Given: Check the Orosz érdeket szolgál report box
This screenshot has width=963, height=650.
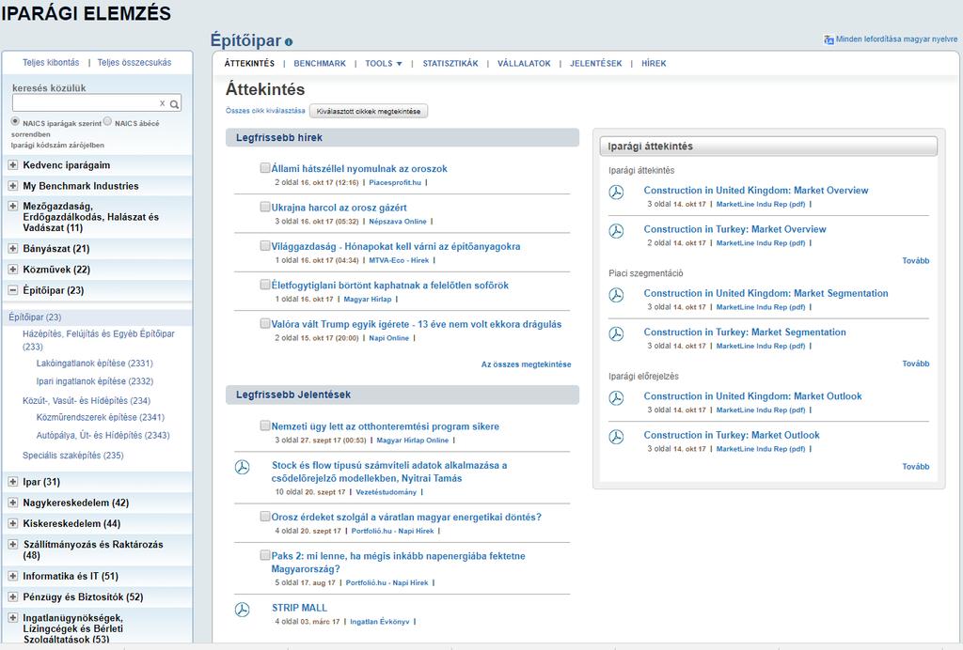Looking at the screenshot, I should 264,517.
